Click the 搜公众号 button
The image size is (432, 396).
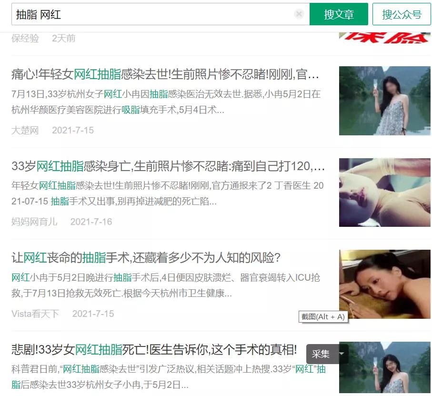[402, 14]
